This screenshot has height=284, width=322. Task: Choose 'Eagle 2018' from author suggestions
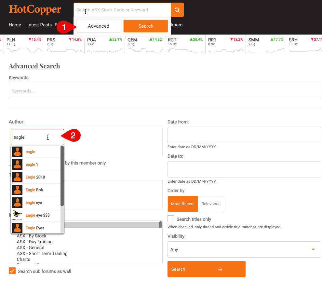[x=36, y=177]
